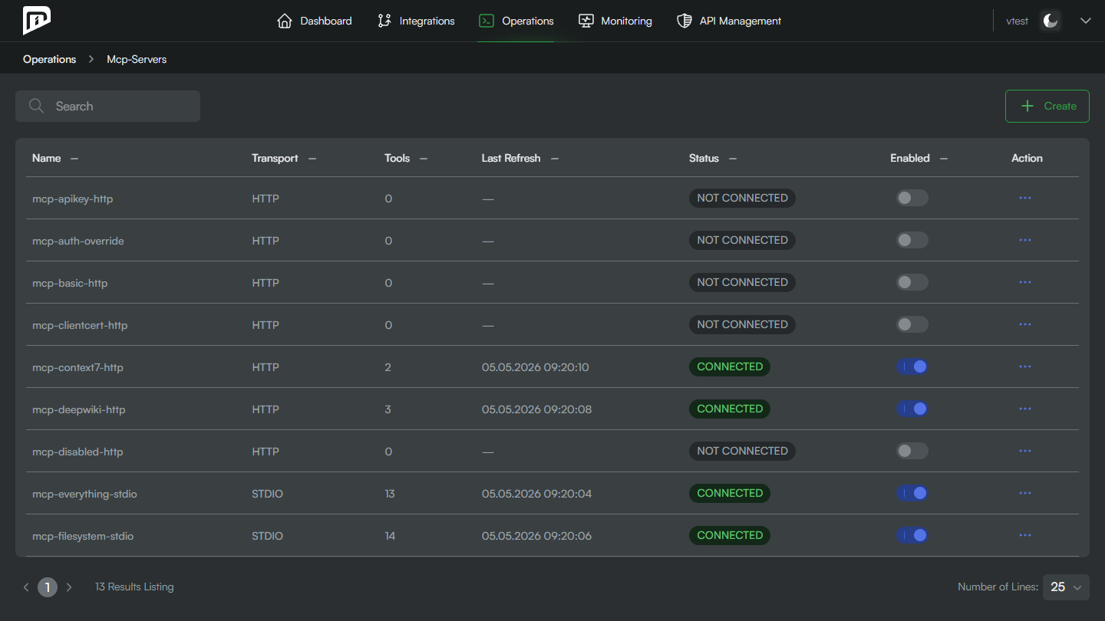The image size is (1105, 621).
Task: Expand the user menu chevron next to vtest
Action: 1085,21
